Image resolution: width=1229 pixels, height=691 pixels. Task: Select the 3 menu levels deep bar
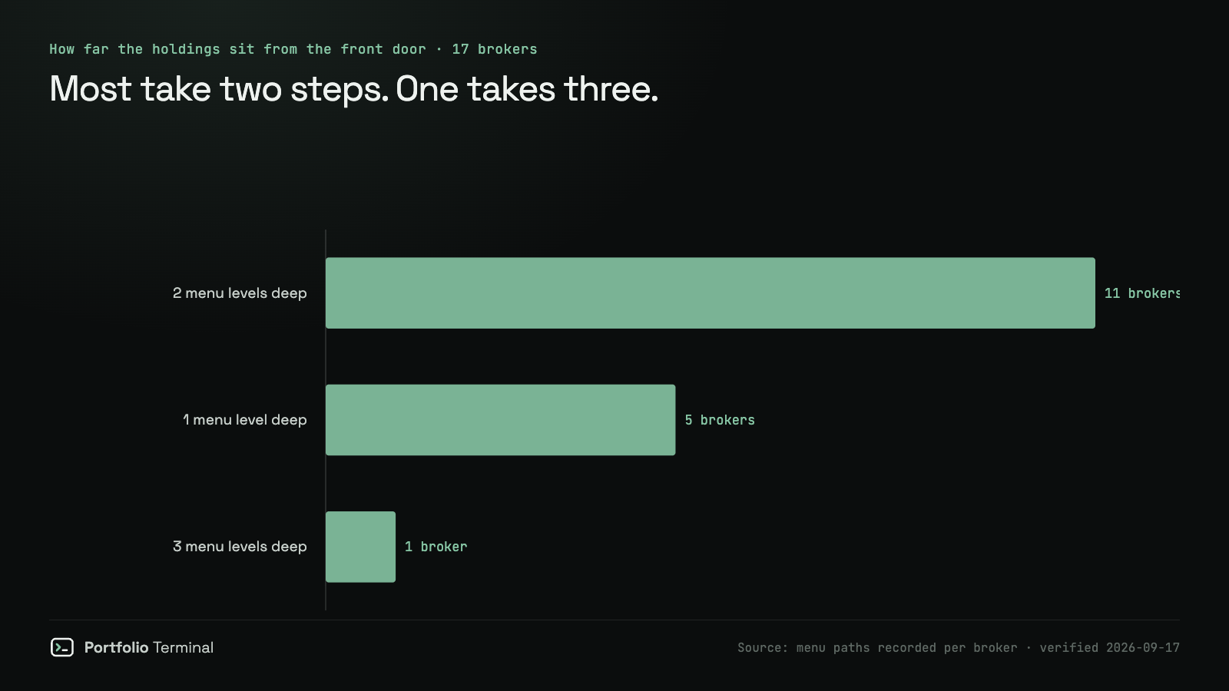click(x=361, y=547)
